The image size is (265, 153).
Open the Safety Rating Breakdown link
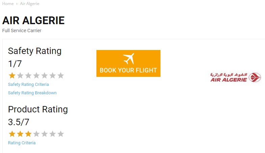[x=32, y=93]
